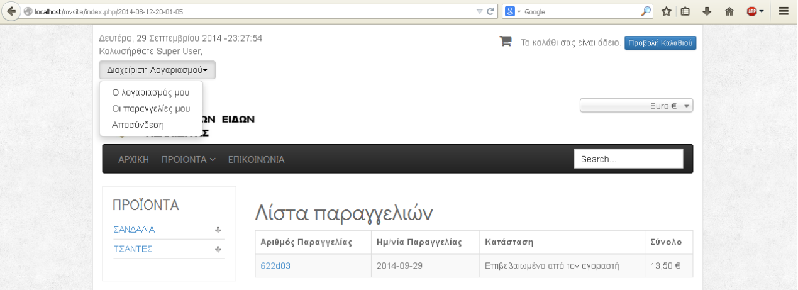Click the date and time text line
This screenshot has width=798, height=290.
pos(181,38)
